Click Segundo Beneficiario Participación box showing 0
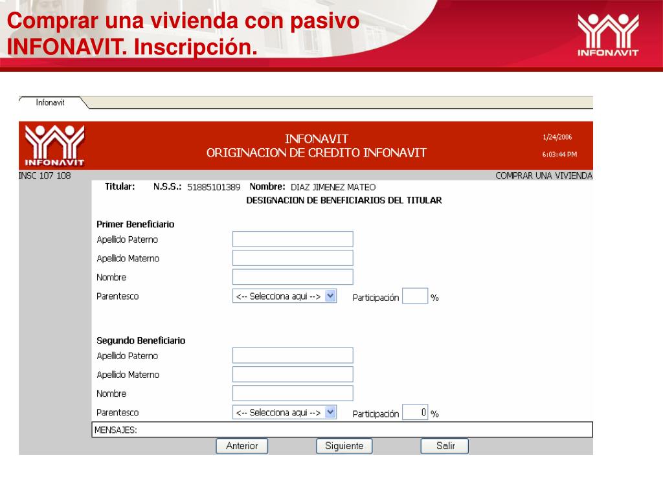The image size is (663, 497). tap(415, 412)
